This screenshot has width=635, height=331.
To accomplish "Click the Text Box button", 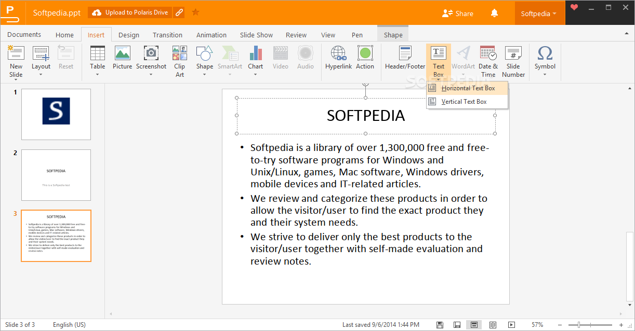I will click(439, 61).
